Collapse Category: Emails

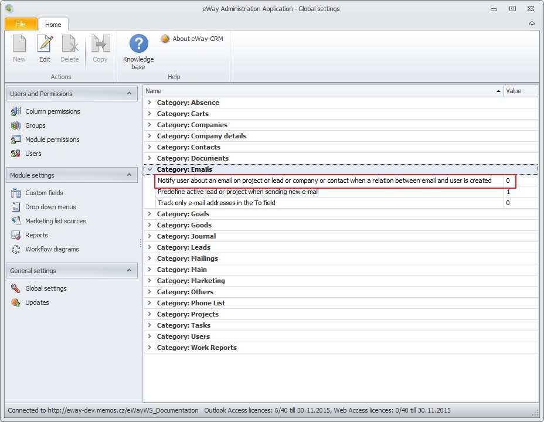[x=149, y=169]
